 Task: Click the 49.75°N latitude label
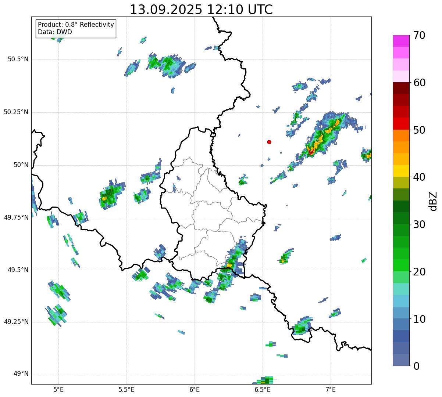pyautogui.click(x=16, y=217)
